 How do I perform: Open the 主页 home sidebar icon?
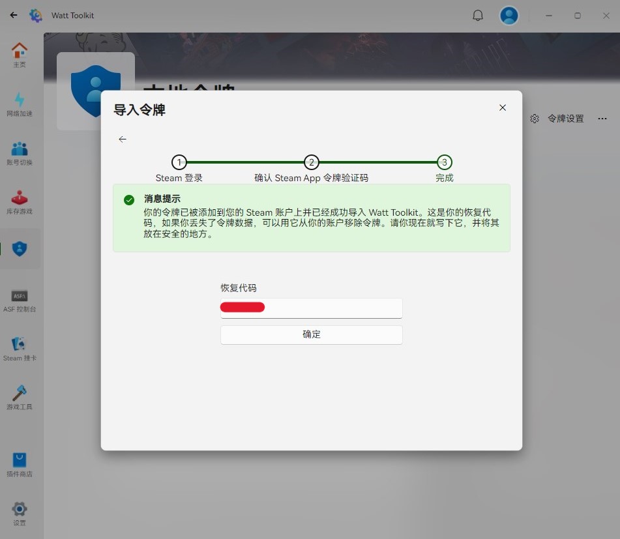[20, 51]
